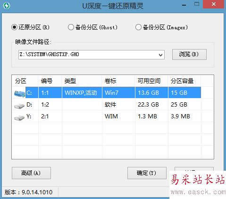Click the Win7 volume label cell
Screen dimensions: 226x199
click(118, 92)
